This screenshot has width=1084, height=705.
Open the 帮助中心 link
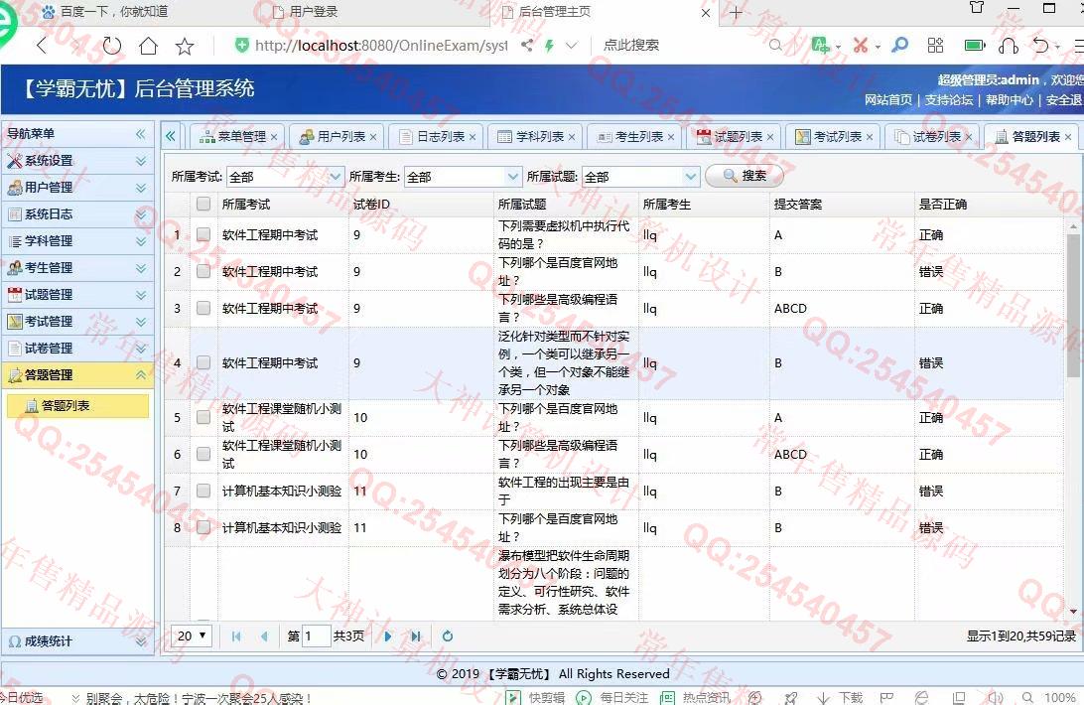pyautogui.click(x=1010, y=100)
